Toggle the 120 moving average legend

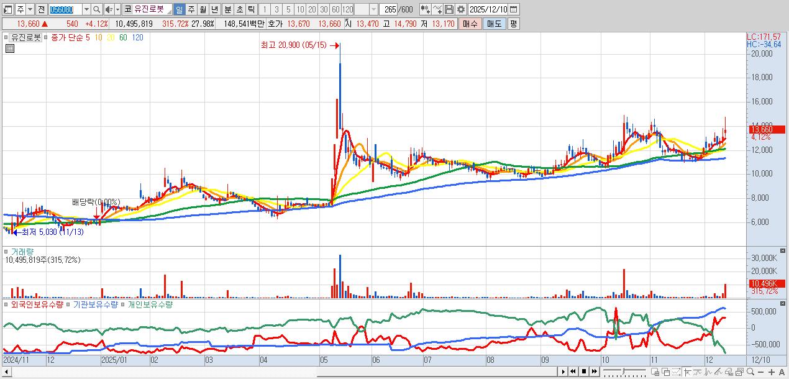pos(138,37)
